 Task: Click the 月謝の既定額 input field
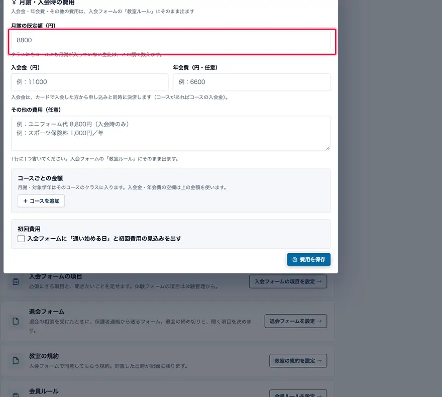[171, 40]
